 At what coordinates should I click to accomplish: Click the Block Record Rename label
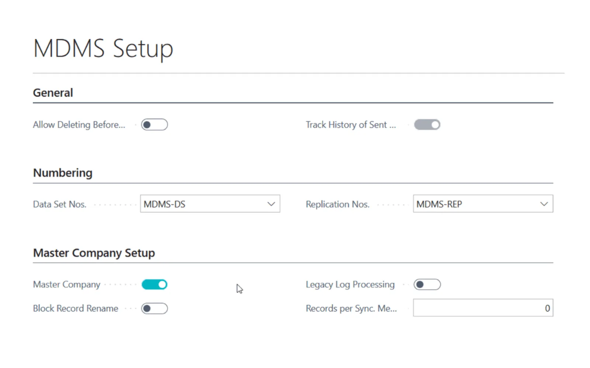[76, 308]
